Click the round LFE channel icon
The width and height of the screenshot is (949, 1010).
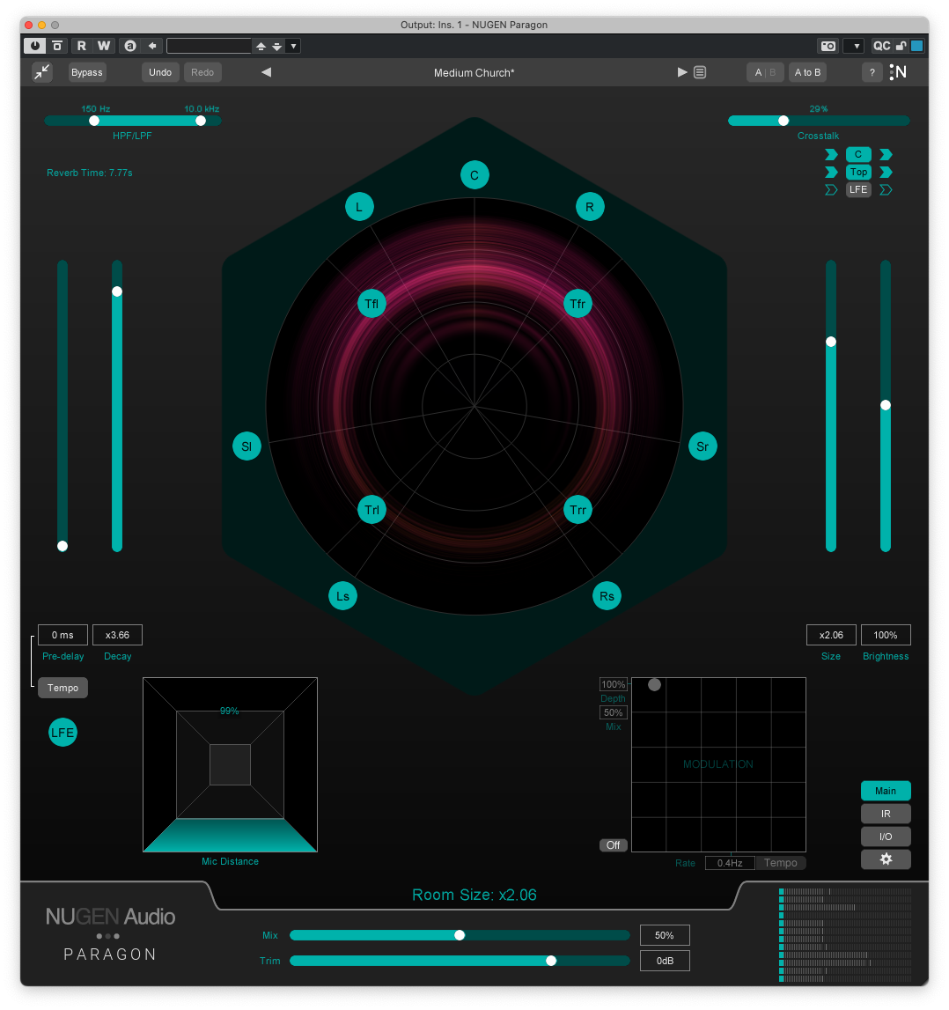[63, 732]
